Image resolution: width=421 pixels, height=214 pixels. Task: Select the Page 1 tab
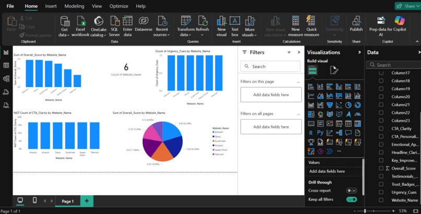tap(68, 201)
